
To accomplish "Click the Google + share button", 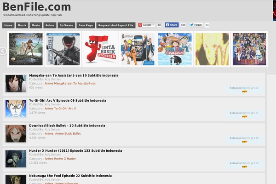I will [146, 25].
